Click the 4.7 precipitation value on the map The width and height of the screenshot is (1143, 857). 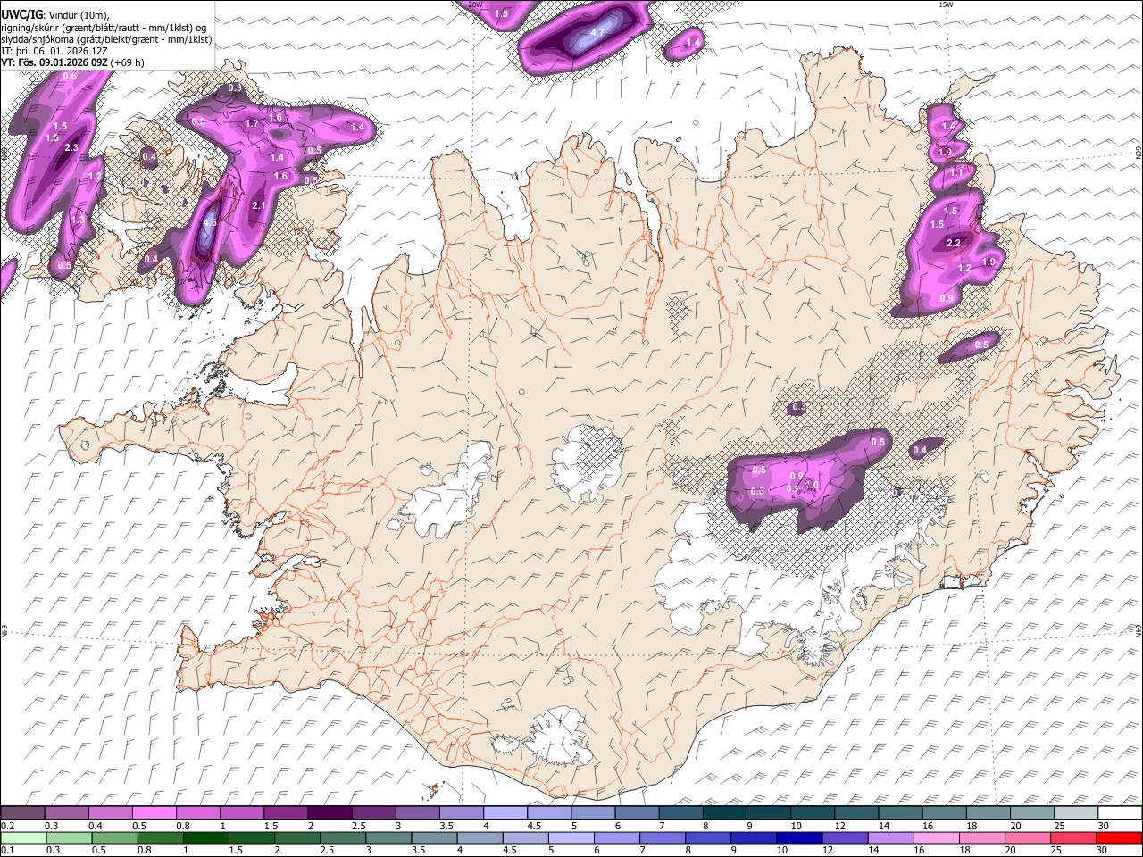[597, 33]
